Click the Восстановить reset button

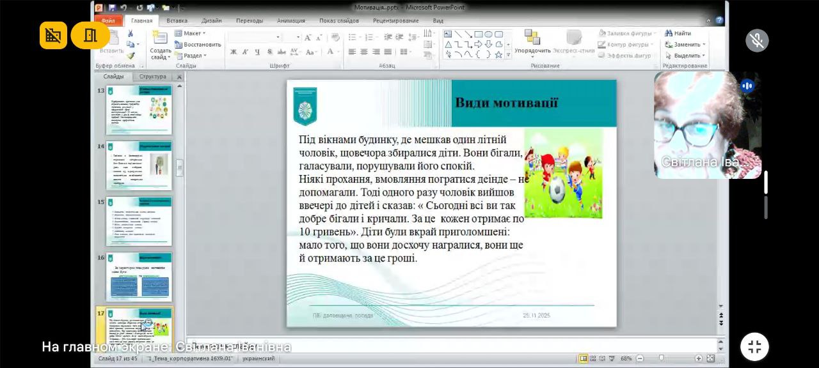pyautogui.click(x=198, y=45)
